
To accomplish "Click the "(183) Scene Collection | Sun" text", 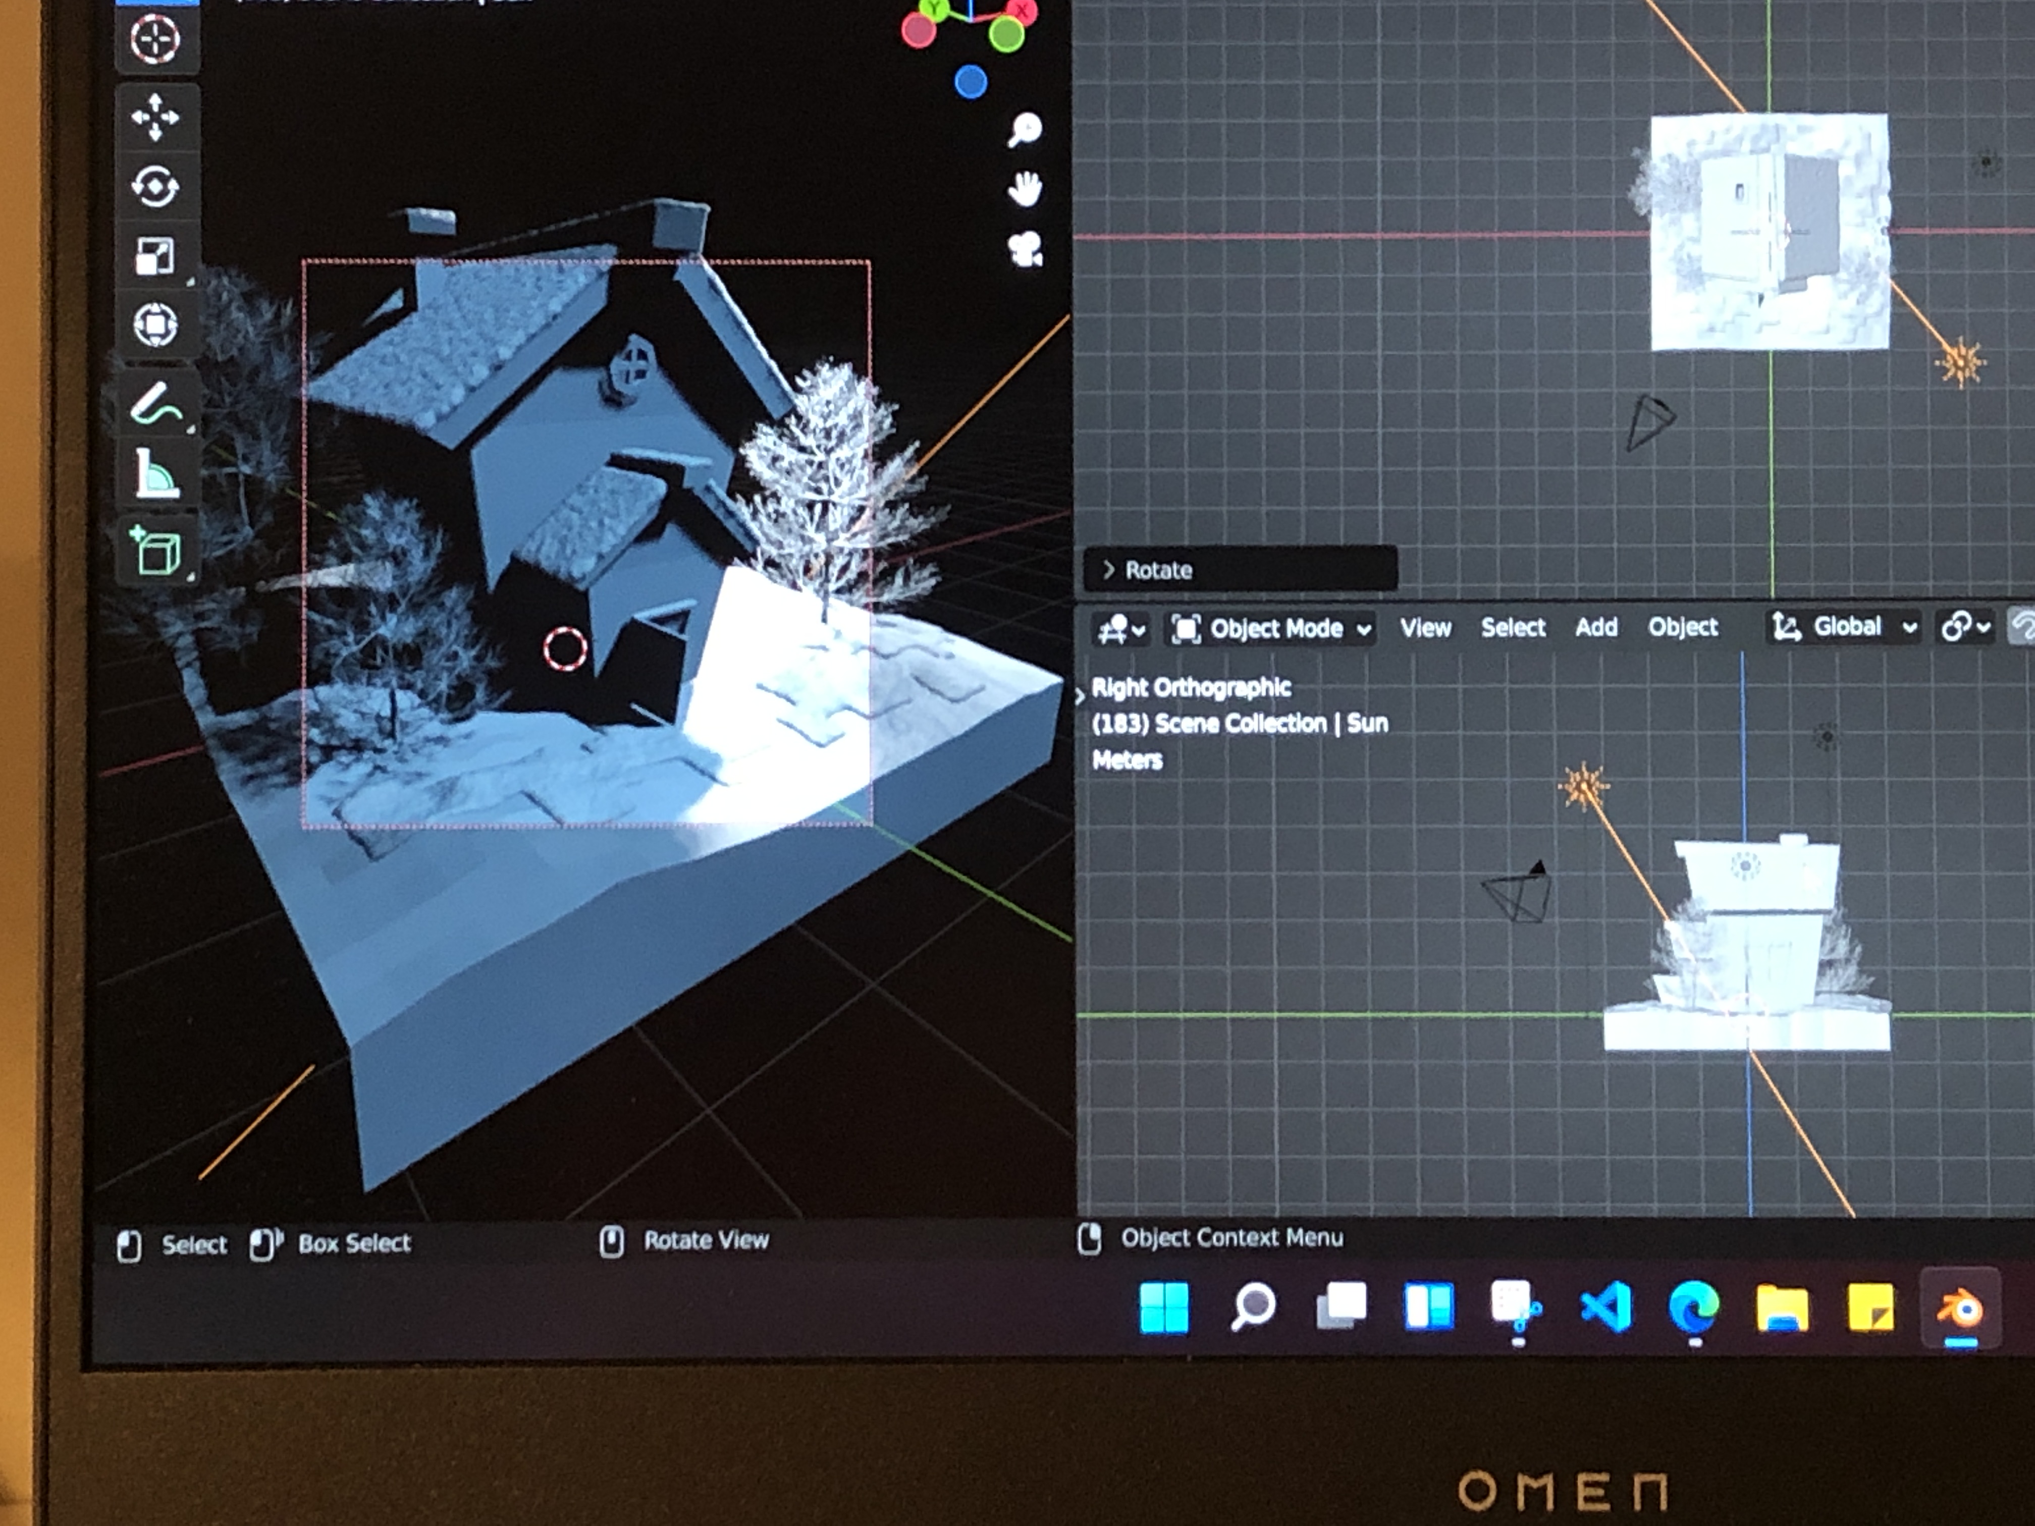I will [1239, 724].
